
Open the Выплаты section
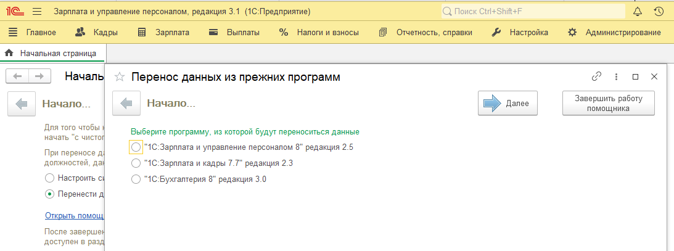234,32
